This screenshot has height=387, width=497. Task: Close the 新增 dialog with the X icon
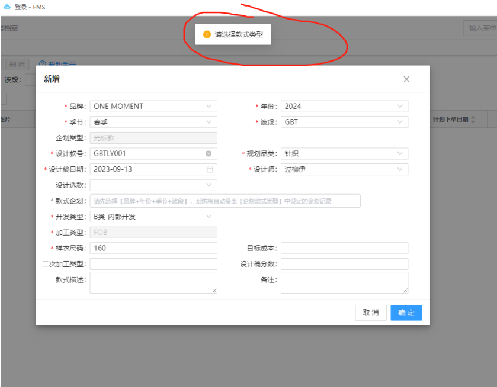(x=406, y=79)
